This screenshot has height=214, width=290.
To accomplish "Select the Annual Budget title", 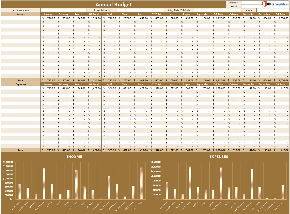I will 113,4.
